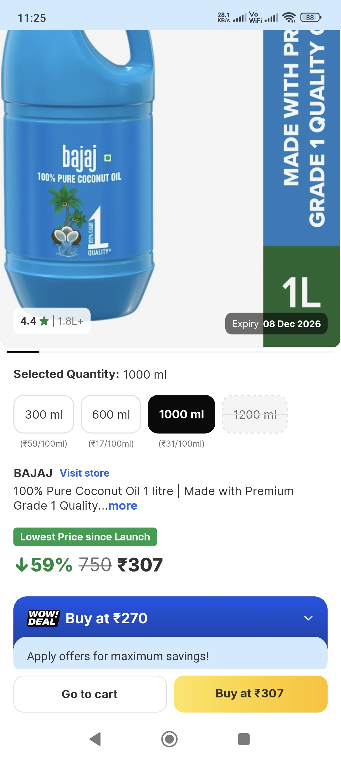Tap the Wi-Fi status bar icon

pyautogui.click(x=289, y=18)
